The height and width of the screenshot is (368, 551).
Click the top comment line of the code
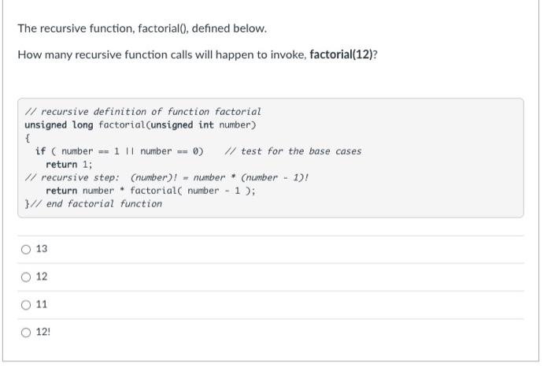click(142, 112)
